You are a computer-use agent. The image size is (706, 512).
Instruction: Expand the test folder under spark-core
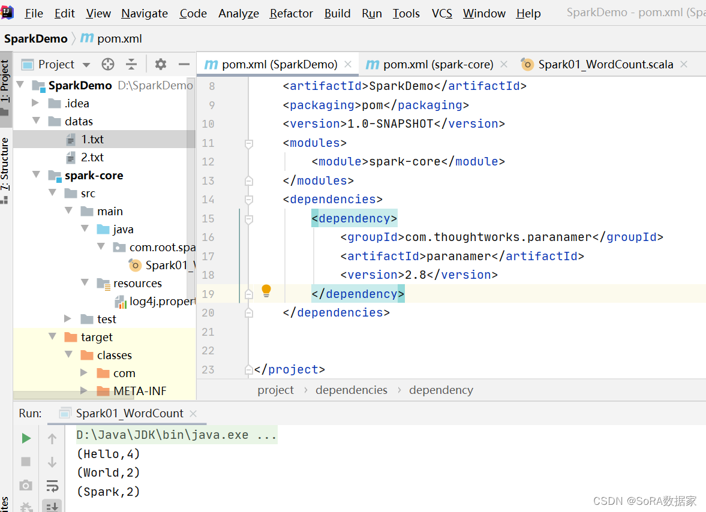click(67, 319)
